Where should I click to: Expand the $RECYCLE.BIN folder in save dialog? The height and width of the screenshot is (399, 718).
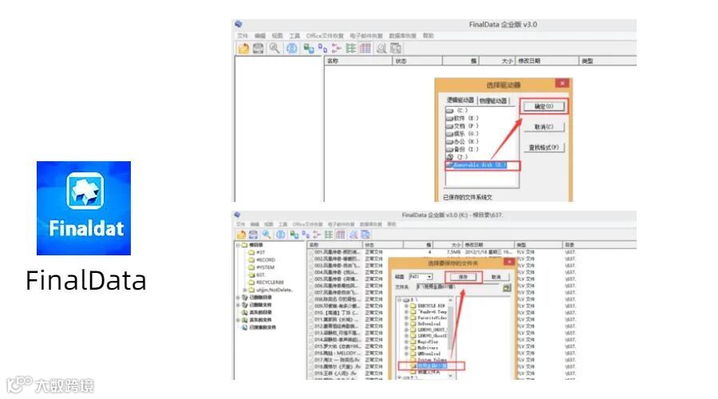(x=406, y=306)
